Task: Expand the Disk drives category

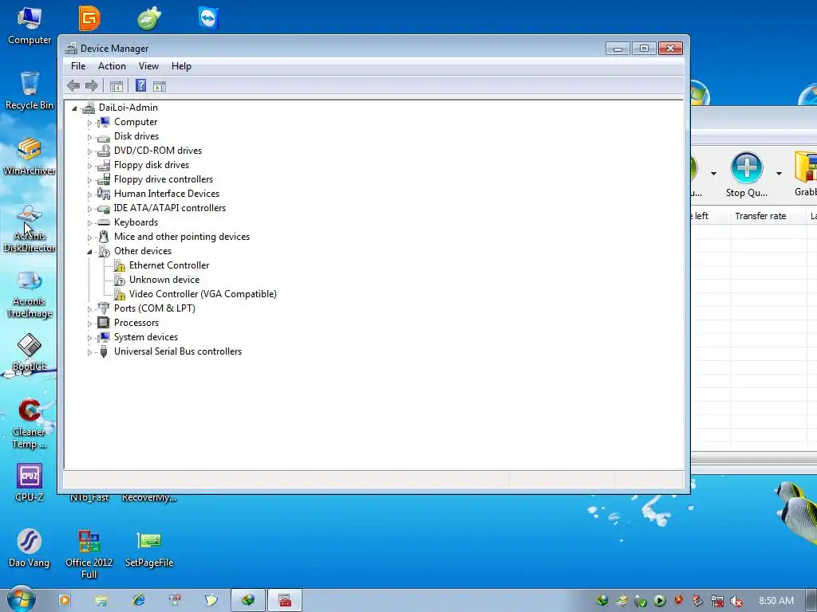Action: 89,137
